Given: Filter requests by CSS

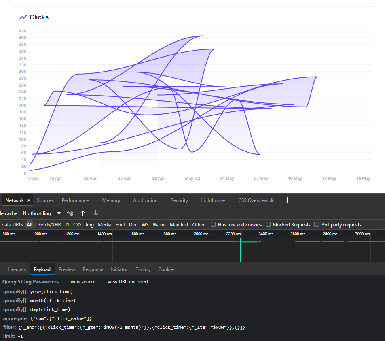Looking at the screenshot, I should point(77,225).
